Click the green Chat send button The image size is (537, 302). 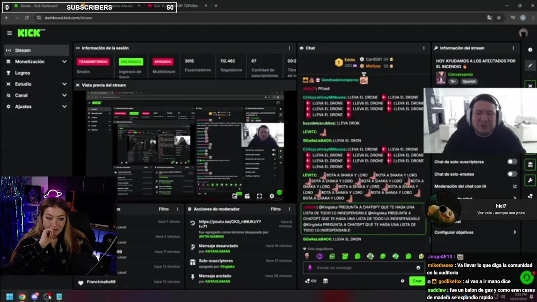click(x=417, y=281)
